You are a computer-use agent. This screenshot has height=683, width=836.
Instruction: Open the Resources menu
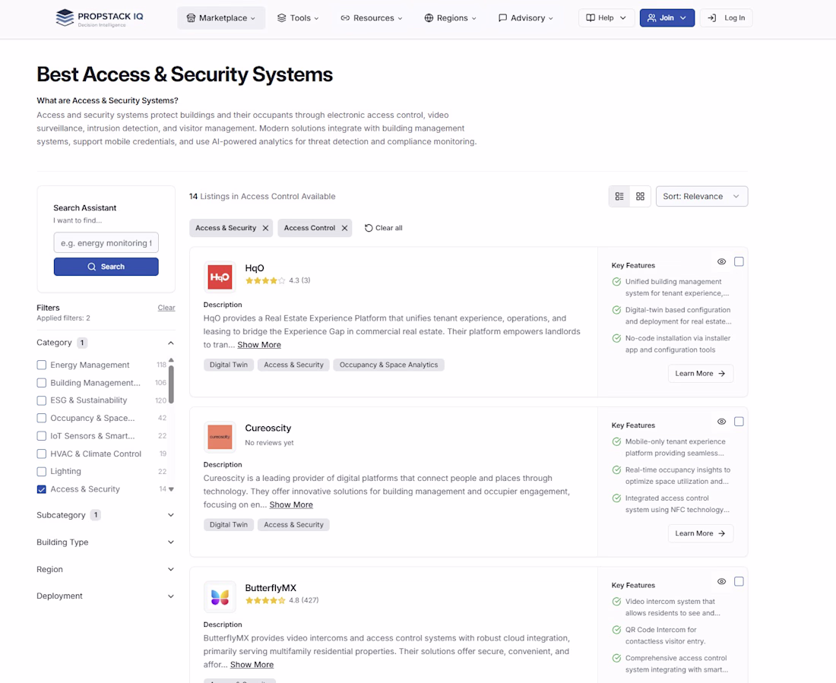point(372,18)
